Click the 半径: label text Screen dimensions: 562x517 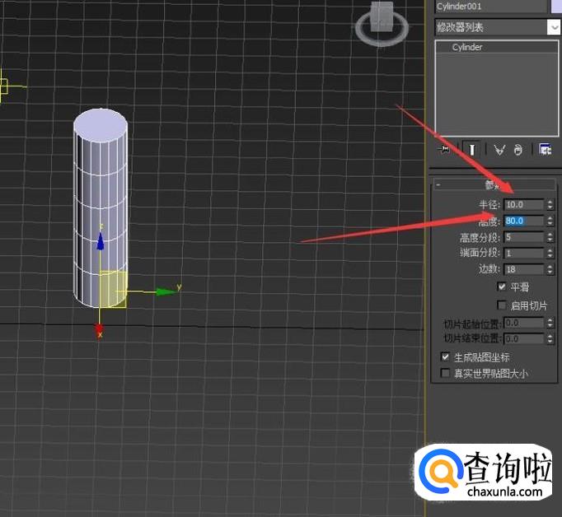(x=489, y=204)
